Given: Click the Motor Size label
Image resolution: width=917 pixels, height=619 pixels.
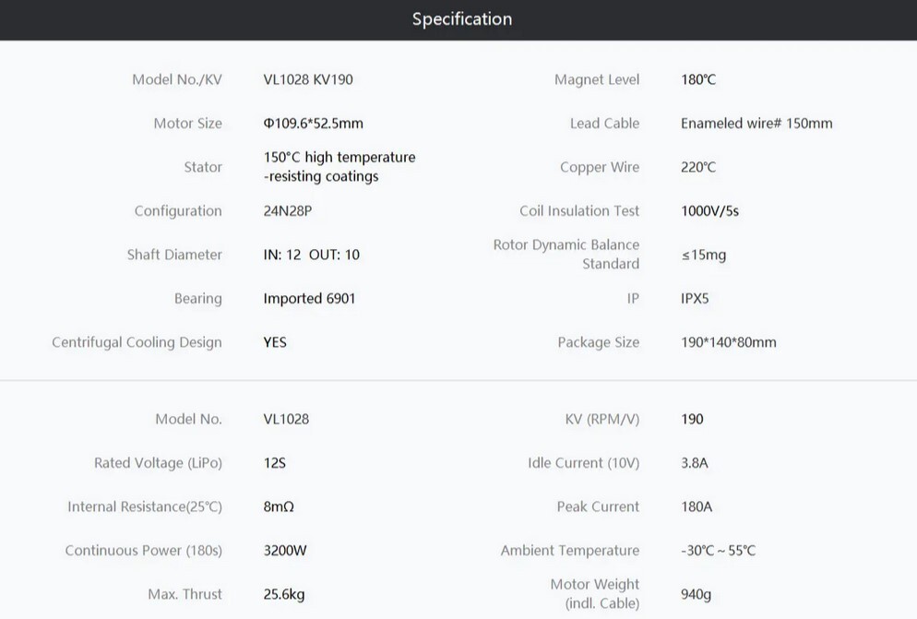Looking at the screenshot, I should tap(187, 124).
